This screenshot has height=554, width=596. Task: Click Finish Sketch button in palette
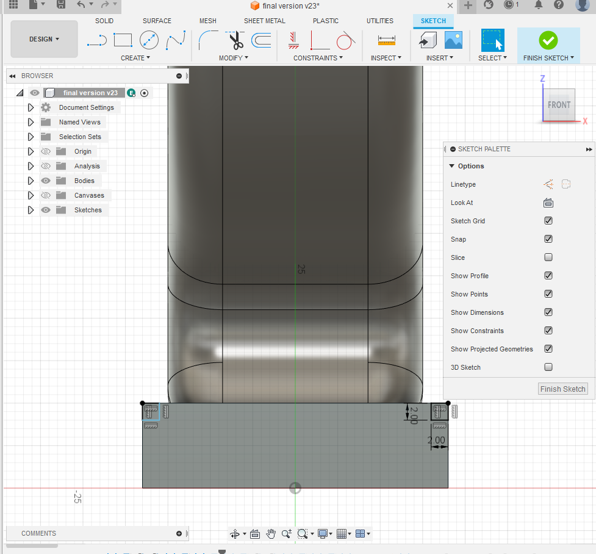pos(562,389)
